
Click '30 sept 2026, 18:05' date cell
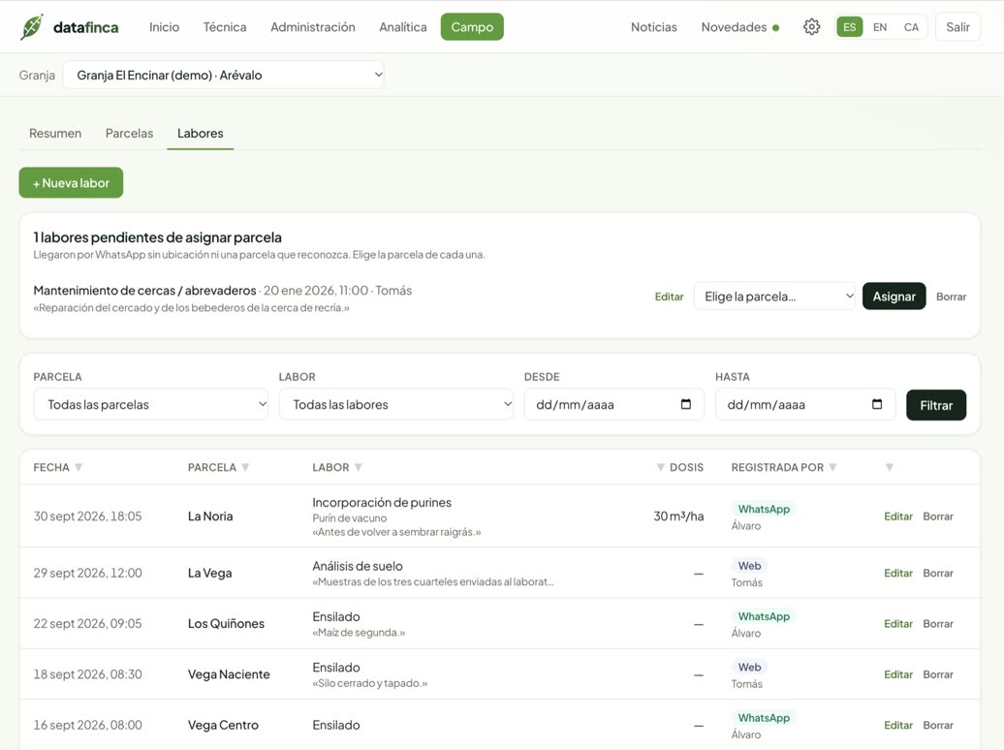coord(88,516)
